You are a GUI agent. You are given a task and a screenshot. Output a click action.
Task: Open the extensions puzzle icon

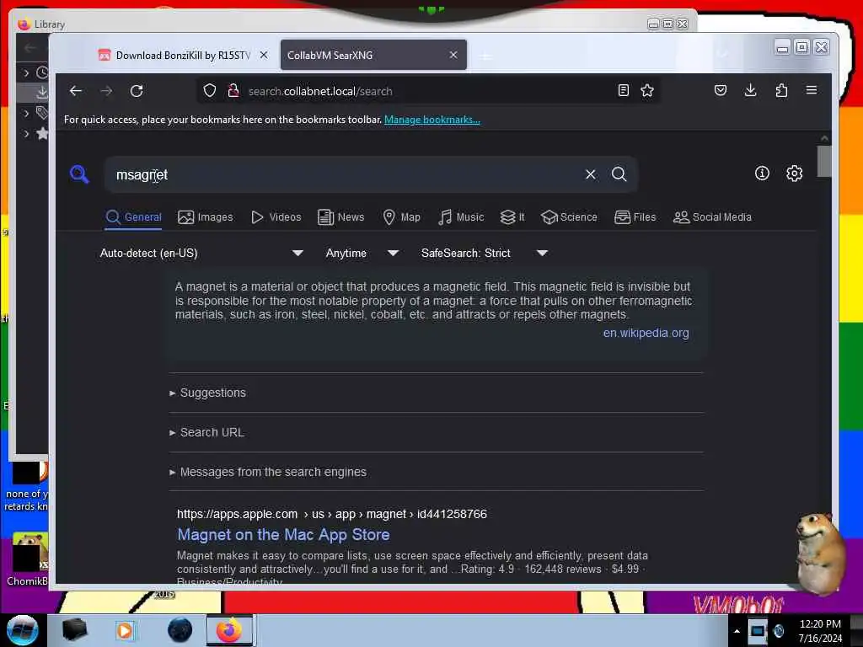click(781, 90)
